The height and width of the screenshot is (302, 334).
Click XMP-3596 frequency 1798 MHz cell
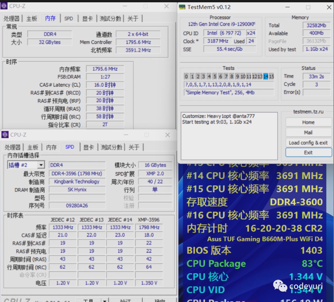[x=149, y=227]
